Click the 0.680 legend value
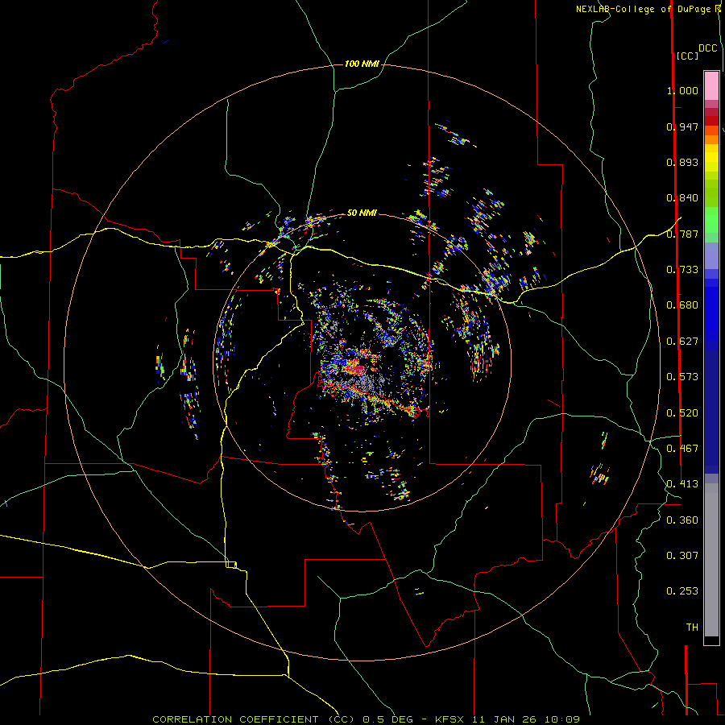This screenshot has height=725, width=725. 682,305
